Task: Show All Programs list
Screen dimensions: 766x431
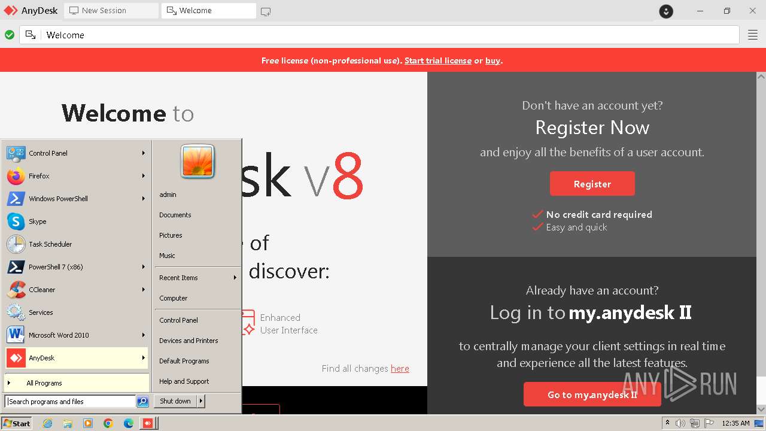Action: click(77, 383)
